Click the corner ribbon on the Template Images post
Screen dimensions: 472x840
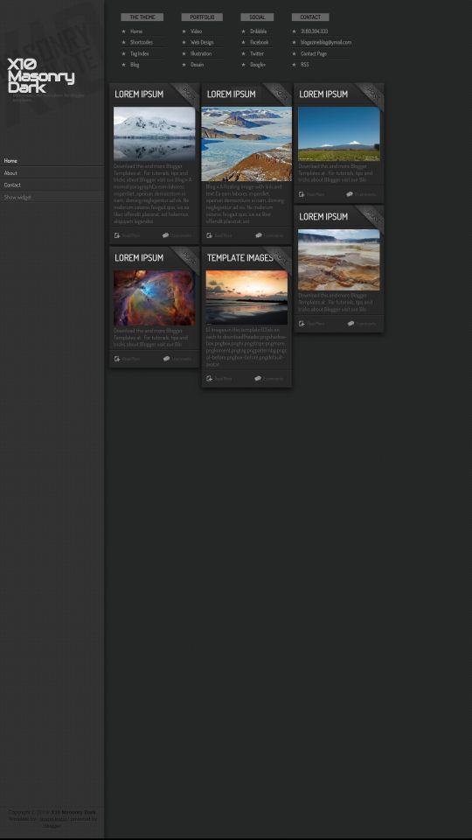click(280, 258)
